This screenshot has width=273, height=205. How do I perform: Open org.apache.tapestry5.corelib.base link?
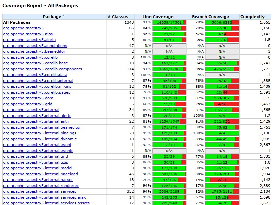click(x=35, y=63)
